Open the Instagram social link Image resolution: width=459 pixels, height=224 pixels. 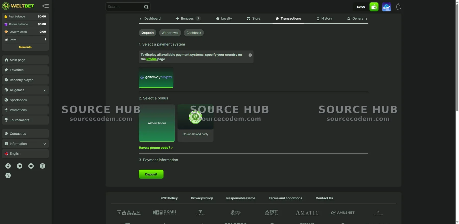click(42, 166)
